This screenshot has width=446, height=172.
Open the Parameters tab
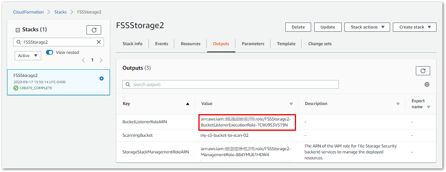pos(253,44)
